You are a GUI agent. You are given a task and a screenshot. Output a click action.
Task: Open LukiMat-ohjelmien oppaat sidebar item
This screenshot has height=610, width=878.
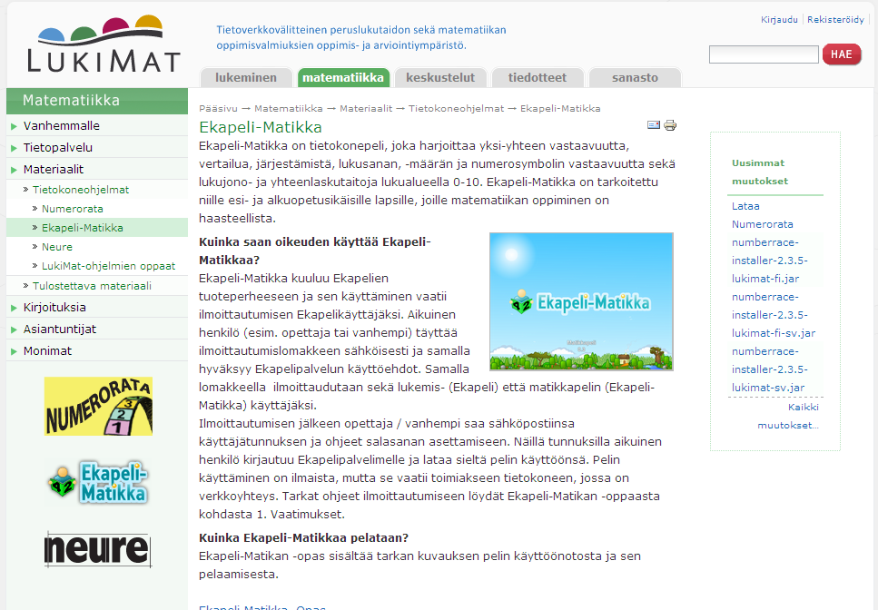coord(109,266)
